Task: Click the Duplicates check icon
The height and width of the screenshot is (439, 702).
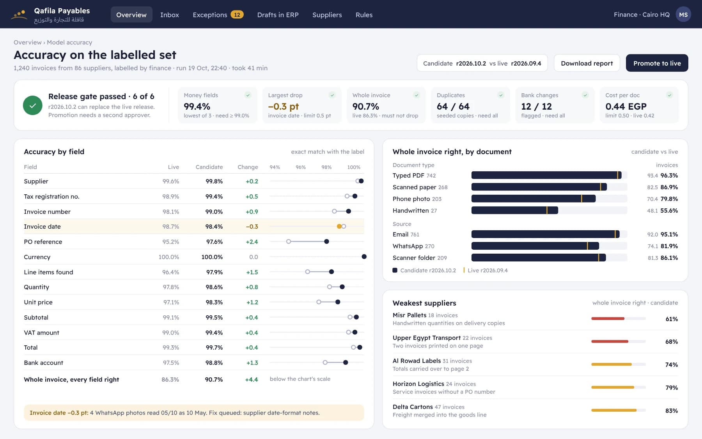Action: [501, 95]
